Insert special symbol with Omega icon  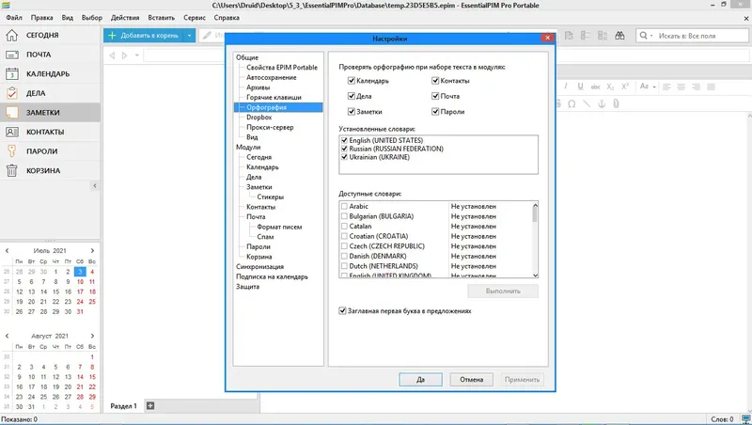click(572, 103)
